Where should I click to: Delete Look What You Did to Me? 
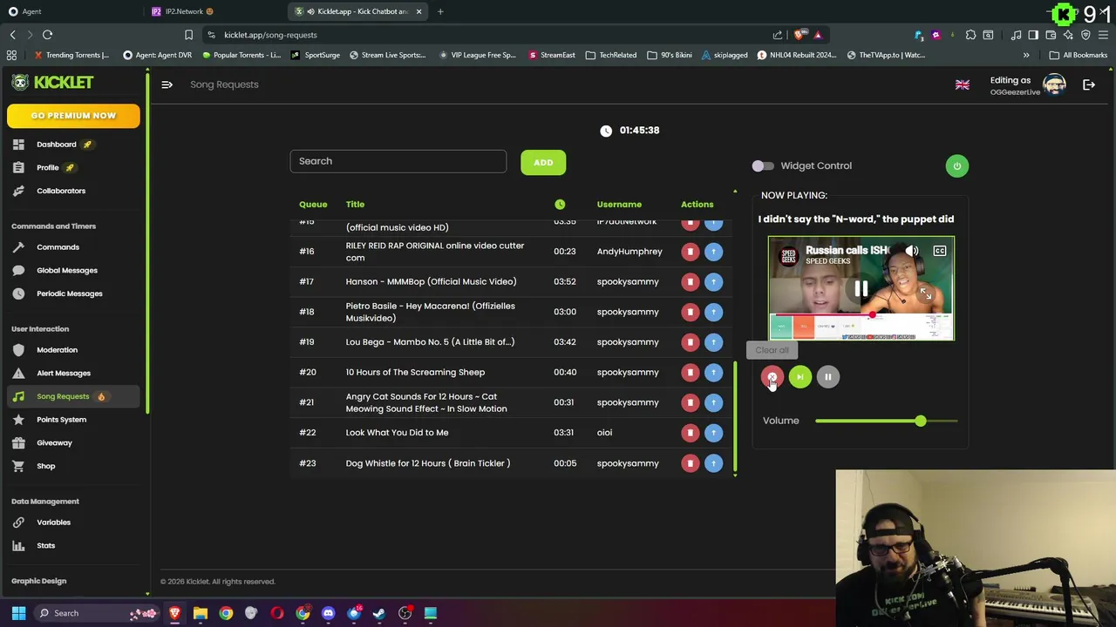click(x=690, y=433)
